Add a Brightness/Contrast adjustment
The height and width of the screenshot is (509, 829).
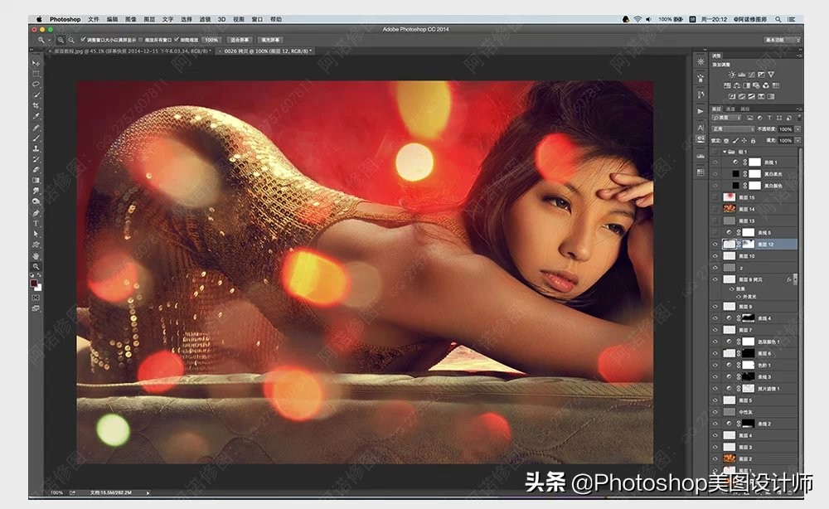tap(731, 75)
